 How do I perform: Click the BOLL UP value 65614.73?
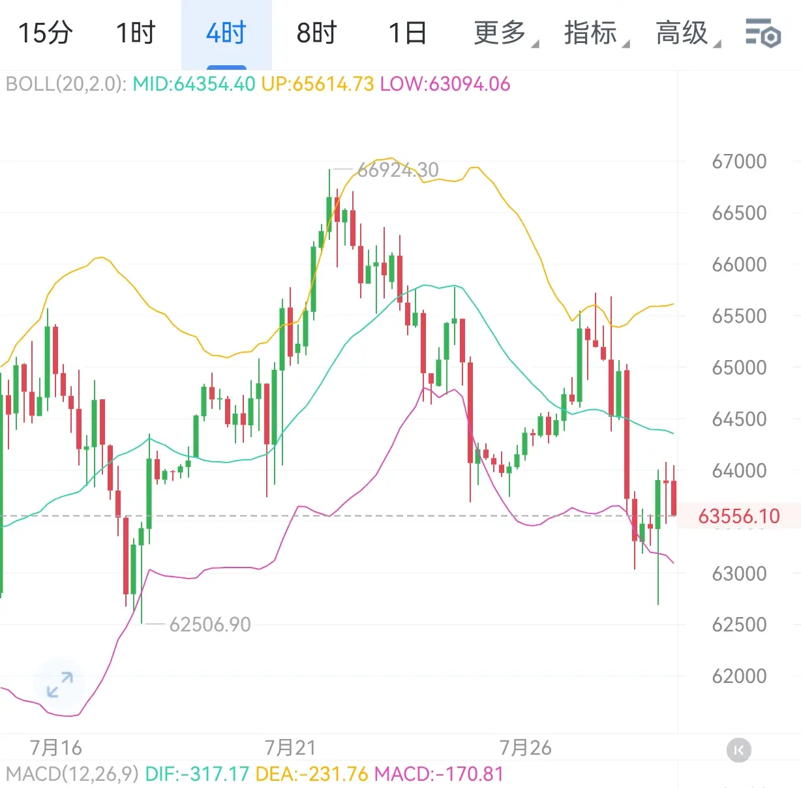(x=318, y=84)
